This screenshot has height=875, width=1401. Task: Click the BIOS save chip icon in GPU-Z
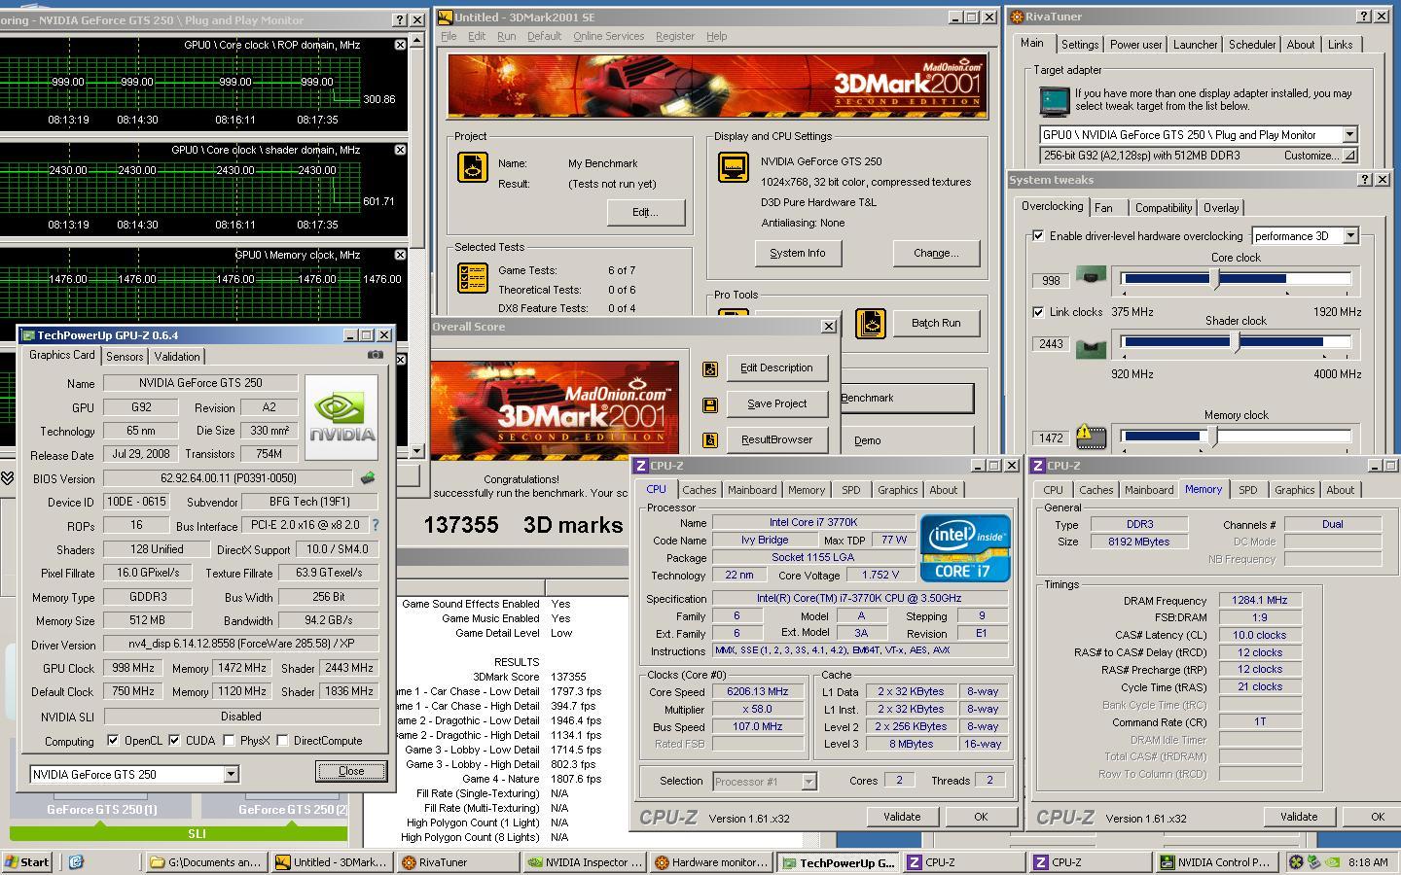[x=368, y=478]
